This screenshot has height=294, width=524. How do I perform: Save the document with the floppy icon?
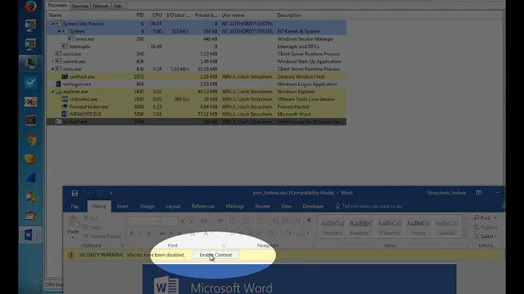(74, 193)
